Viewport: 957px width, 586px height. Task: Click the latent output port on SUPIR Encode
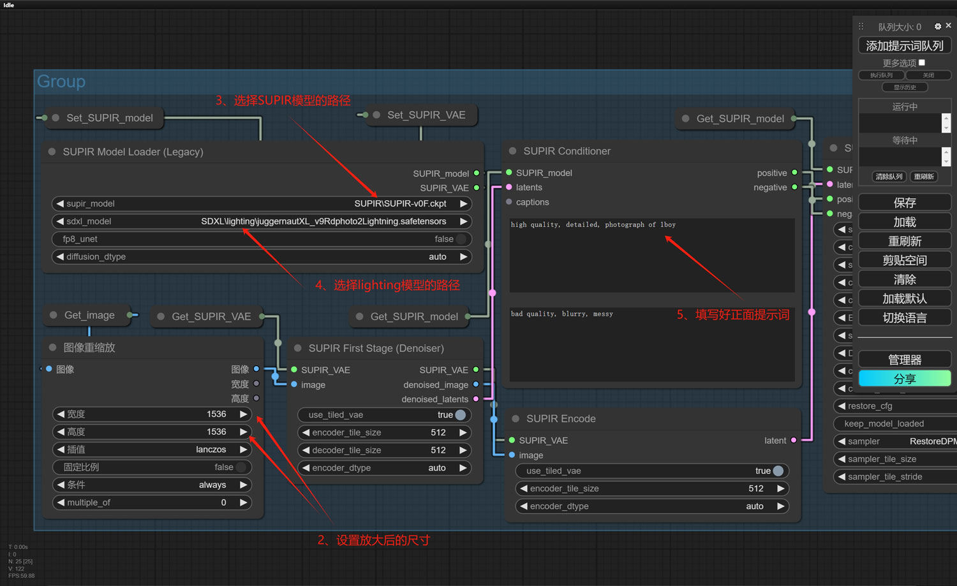click(794, 441)
